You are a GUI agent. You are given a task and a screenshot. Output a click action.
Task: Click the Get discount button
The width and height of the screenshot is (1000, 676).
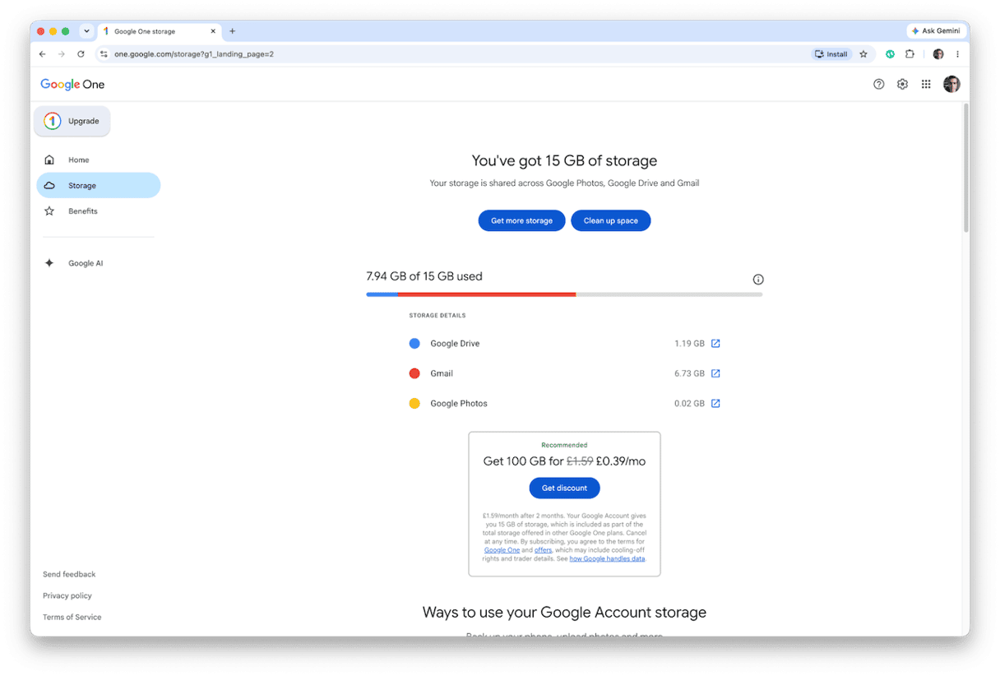(x=564, y=488)
